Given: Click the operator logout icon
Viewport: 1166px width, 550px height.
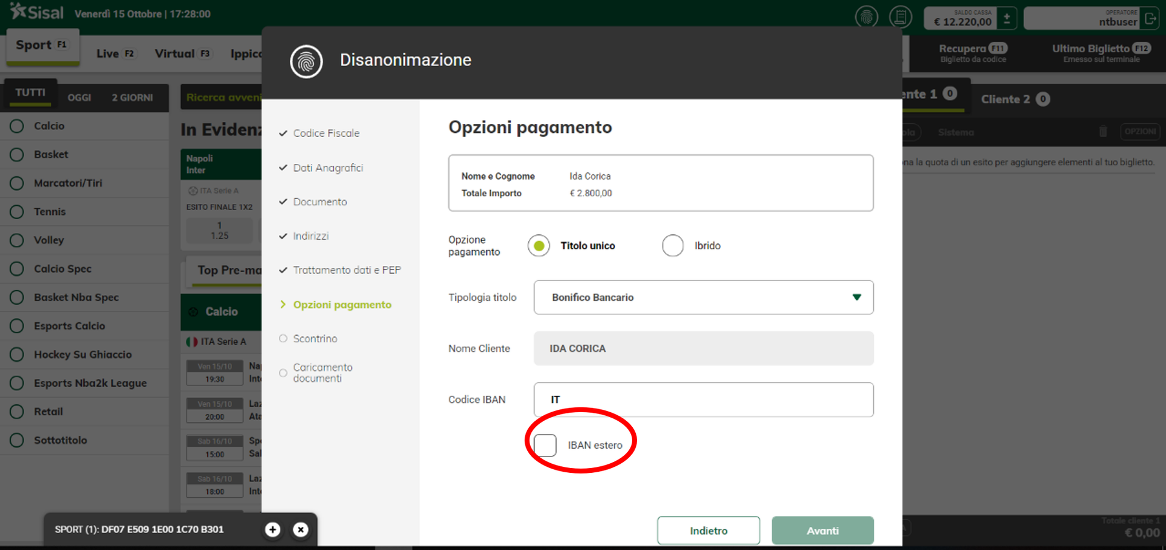Looking at the screenshot, I should [1150, 18].
